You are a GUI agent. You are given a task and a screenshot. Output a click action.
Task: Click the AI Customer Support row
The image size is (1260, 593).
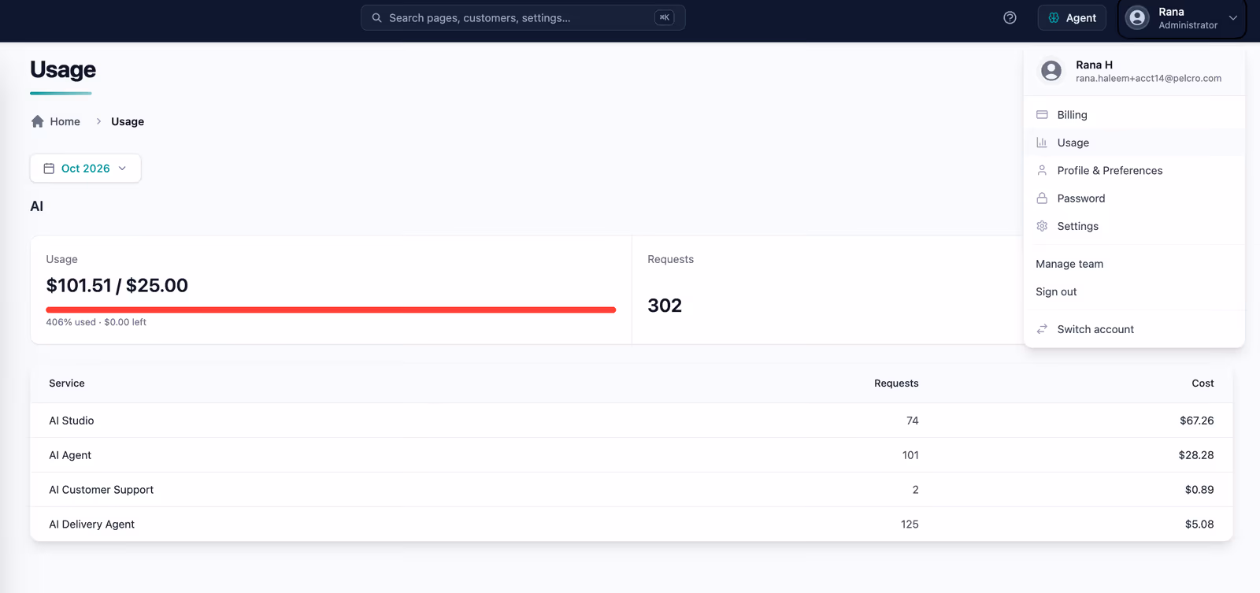[x=631, y=490]
